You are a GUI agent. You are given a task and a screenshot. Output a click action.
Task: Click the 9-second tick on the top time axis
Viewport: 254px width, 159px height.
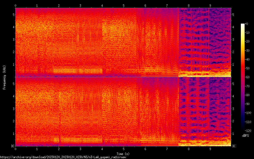210,5
